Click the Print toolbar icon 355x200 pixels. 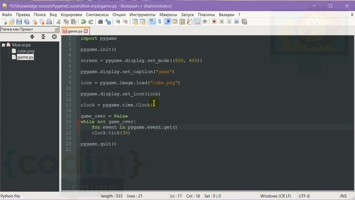point(49,22)
